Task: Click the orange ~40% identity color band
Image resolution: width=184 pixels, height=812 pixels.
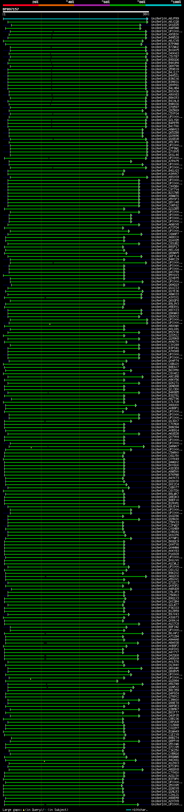Action: pos(56,5)
